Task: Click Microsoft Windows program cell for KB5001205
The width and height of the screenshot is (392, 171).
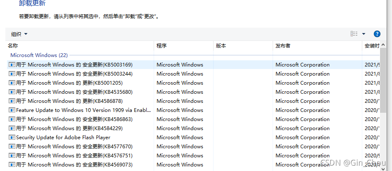Action: coord(180,83)
